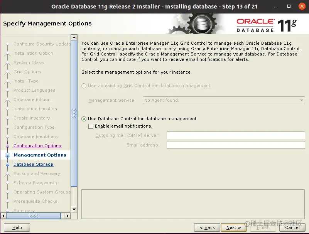
Task: Click the horizontal scrollbar thumb under steps
Action: 34,216
